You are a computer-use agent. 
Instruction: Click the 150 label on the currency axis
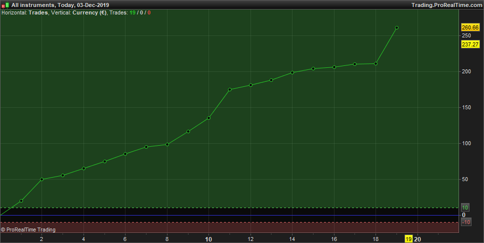466,107
